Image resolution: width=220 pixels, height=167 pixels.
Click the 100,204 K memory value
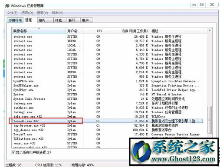click(x=140, y=130)
